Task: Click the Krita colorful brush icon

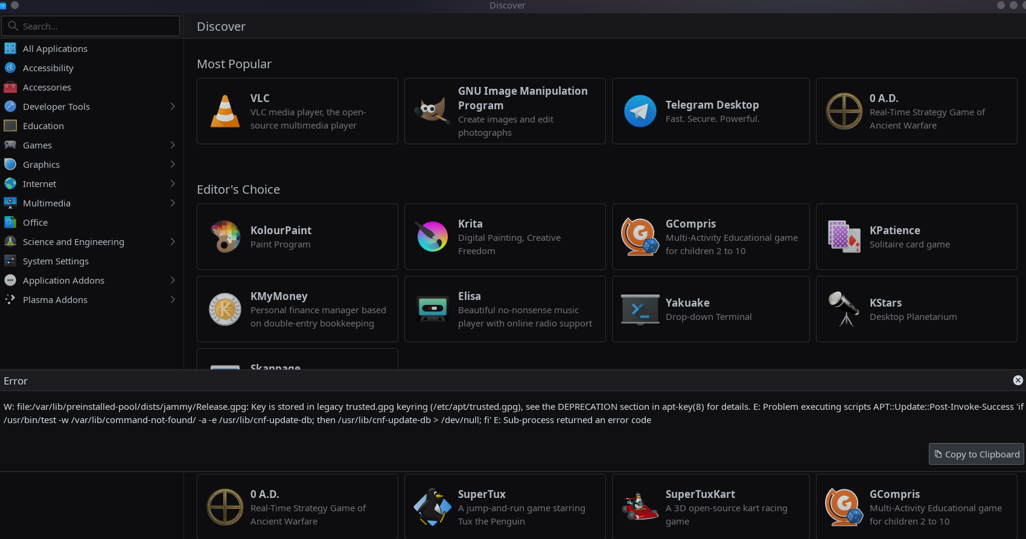Action: tap(433, 237)
